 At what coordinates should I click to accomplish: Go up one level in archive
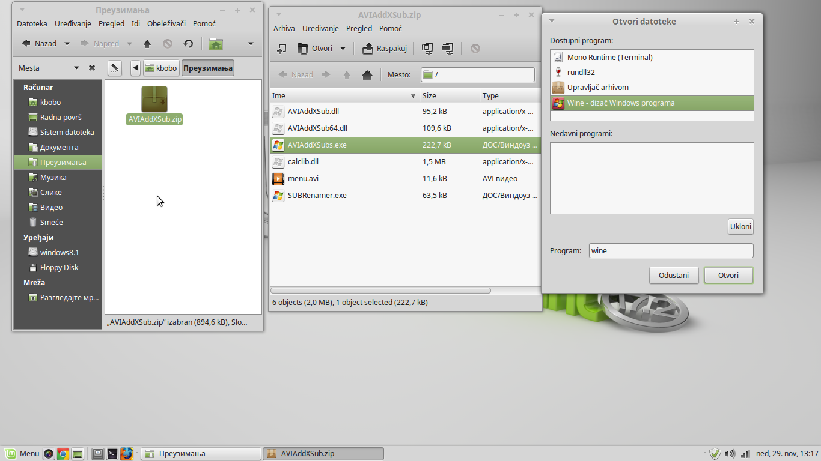(x=347, y=75)
